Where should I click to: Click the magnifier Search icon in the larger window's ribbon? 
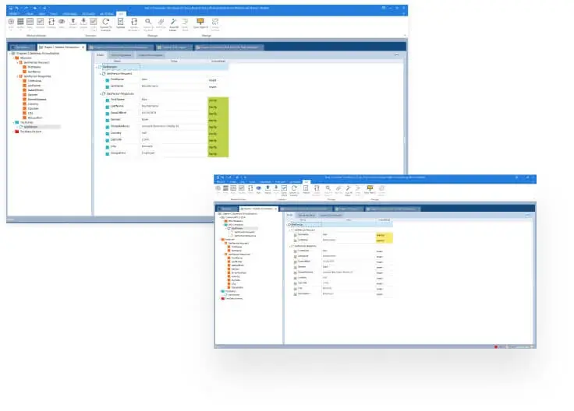click(147, 22)
